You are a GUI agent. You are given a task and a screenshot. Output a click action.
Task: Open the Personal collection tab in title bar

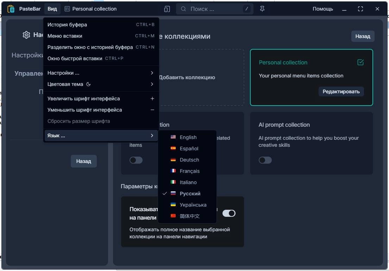tap(90, 9)
